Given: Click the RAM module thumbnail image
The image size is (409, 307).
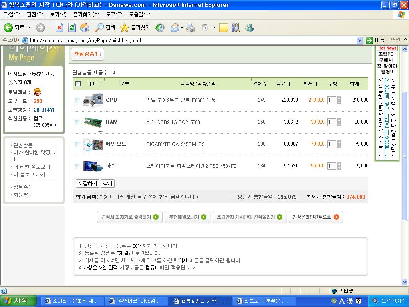Looking at the screenshot, I should (x=93, y=122).
